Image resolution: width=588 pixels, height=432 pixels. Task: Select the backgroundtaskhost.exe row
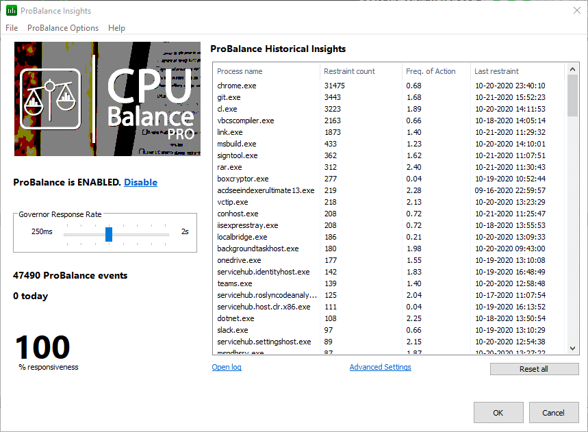pyautogui.click(x=390, y=249)
